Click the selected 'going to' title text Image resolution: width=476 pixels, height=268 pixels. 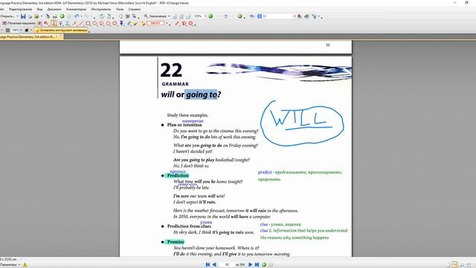coord(201,95)
